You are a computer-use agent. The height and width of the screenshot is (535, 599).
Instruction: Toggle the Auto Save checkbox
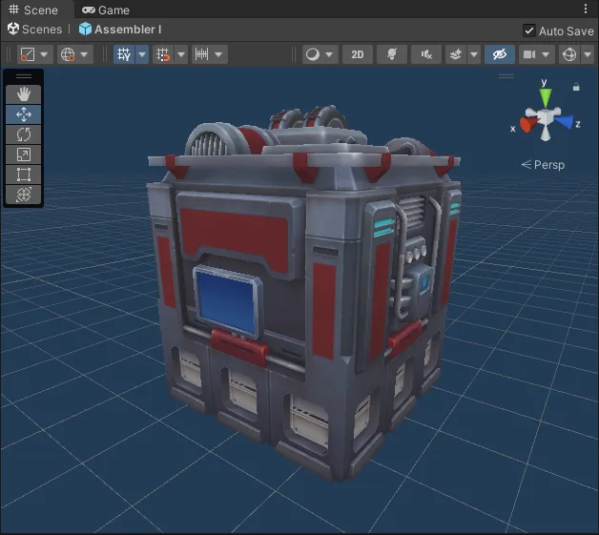point(529,31)
